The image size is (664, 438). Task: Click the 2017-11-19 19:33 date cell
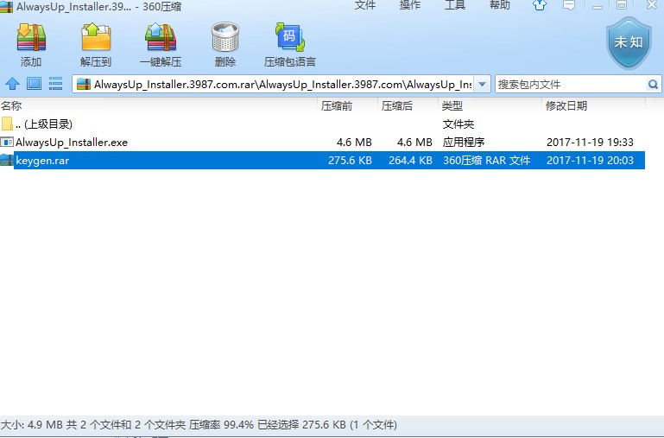point(590,143)
